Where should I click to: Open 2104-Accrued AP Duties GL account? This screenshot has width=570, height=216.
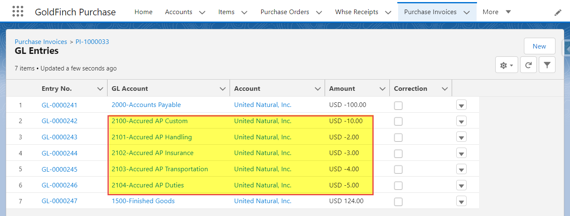click(x=148, y=185)
